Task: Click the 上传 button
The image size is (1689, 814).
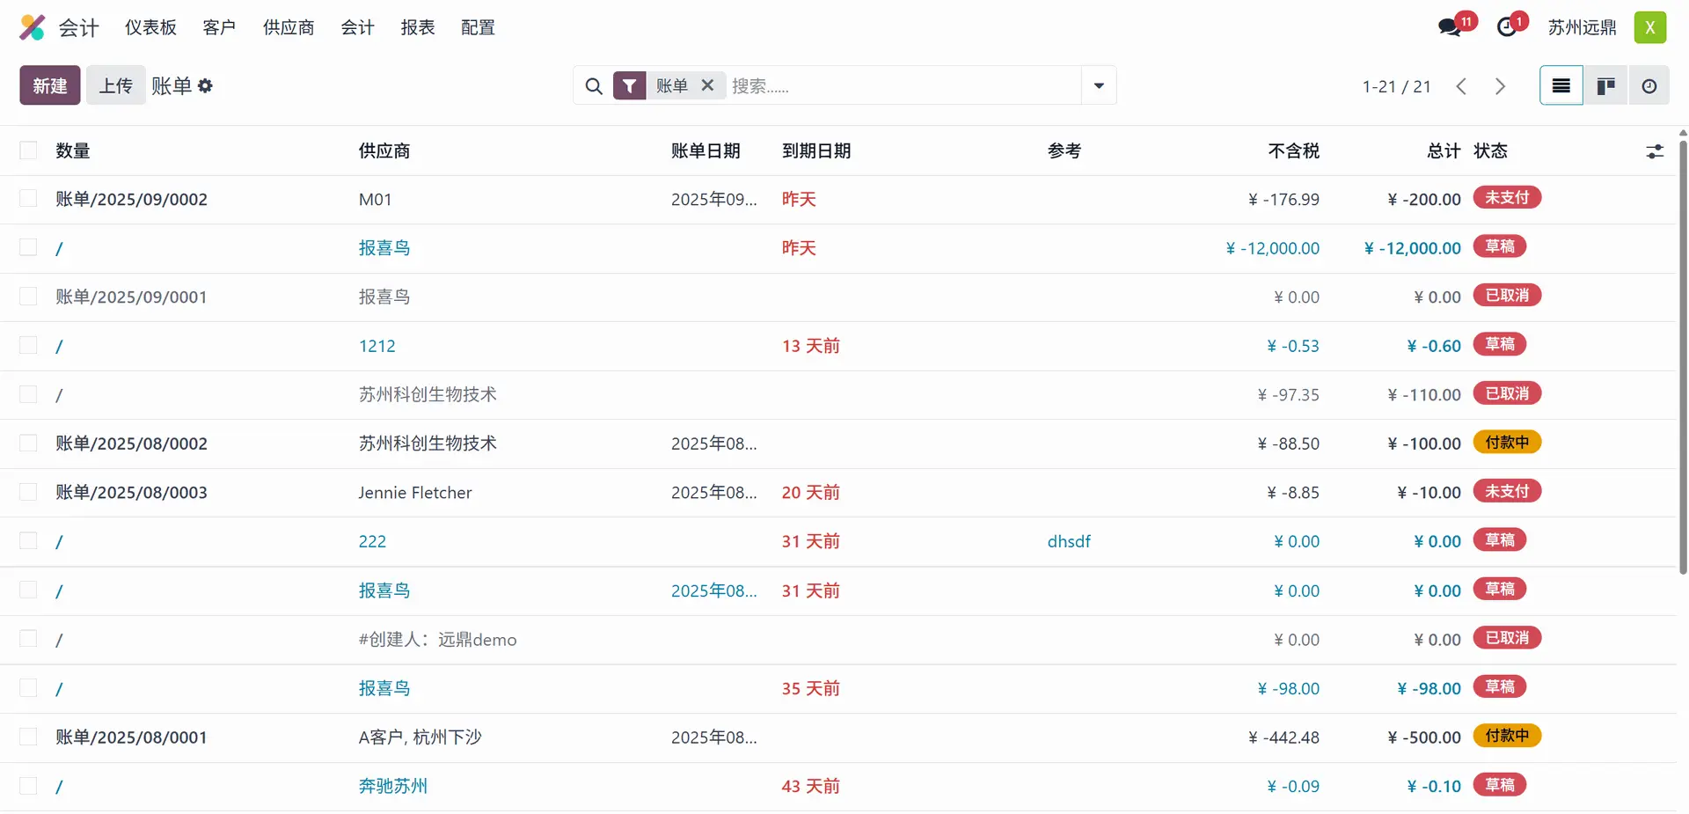Action: (x=115, y=86)
